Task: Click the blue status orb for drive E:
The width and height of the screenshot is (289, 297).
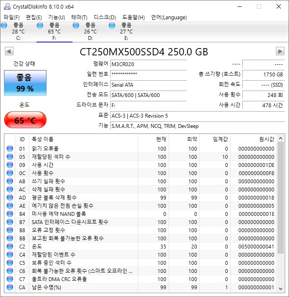Action: (x=112, y=25)
